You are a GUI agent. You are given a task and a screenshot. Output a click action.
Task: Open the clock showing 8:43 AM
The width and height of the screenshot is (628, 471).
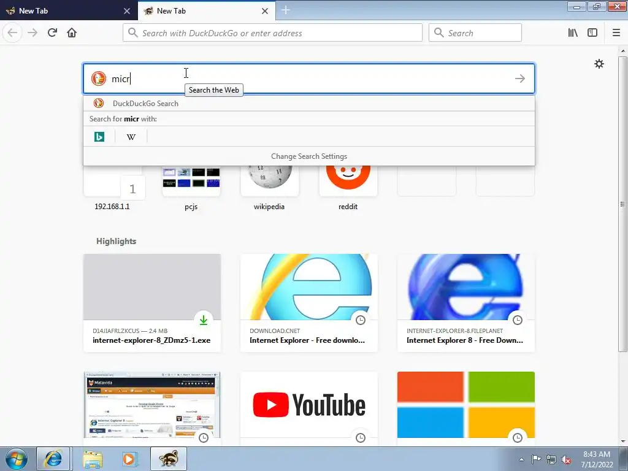[x=597, y=459]
